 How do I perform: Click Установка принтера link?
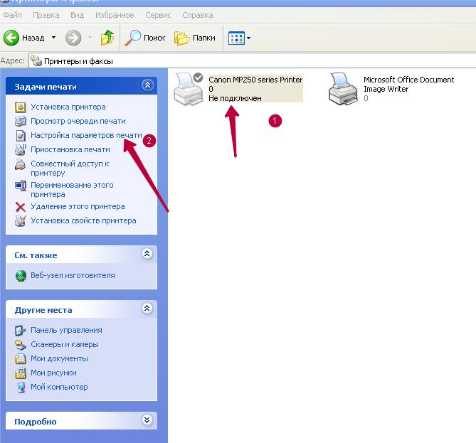point(68,107)
